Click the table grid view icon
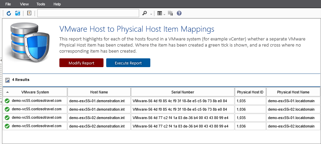This screenshot has height=144, width=321. [x=160, y=13]
